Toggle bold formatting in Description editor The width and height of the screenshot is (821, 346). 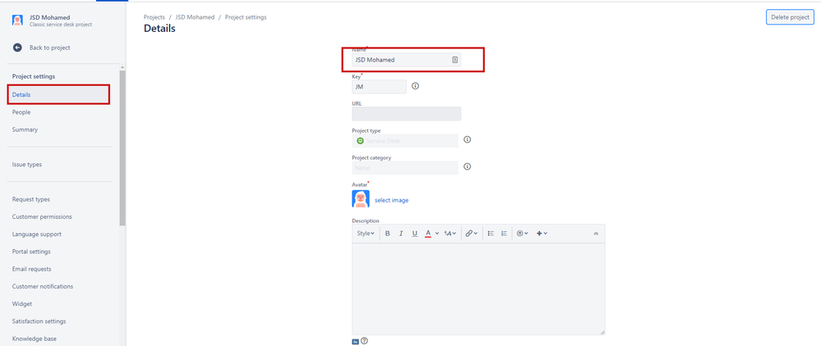387,234
